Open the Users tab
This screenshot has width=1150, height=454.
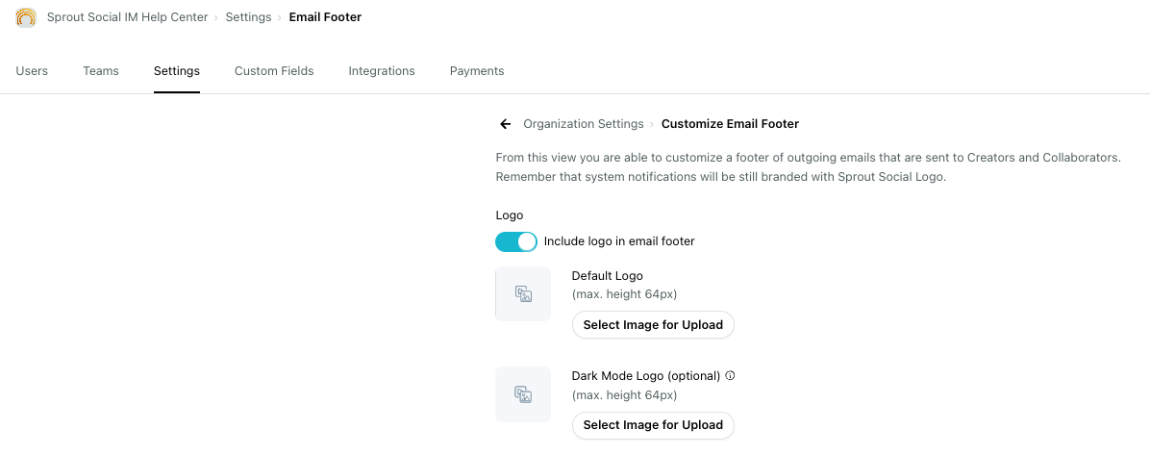pyautogui.click(x=32, y=71)
